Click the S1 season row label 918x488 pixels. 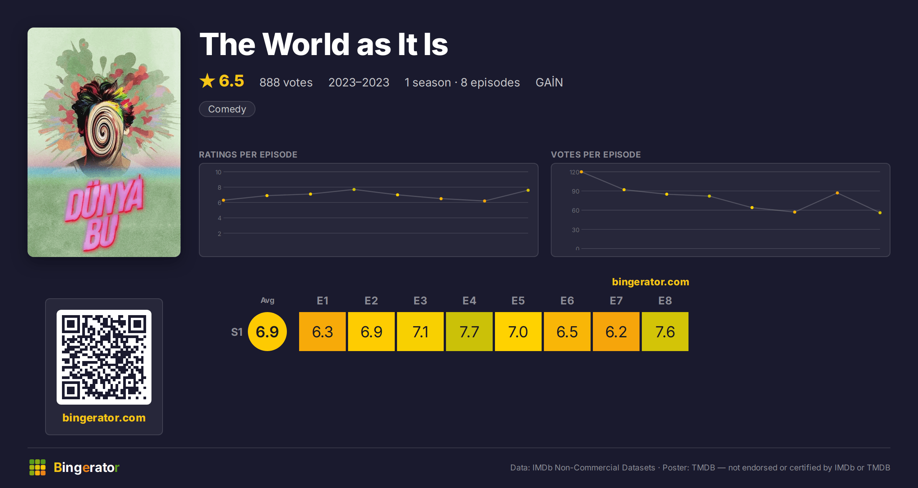(x=237, y=332)
